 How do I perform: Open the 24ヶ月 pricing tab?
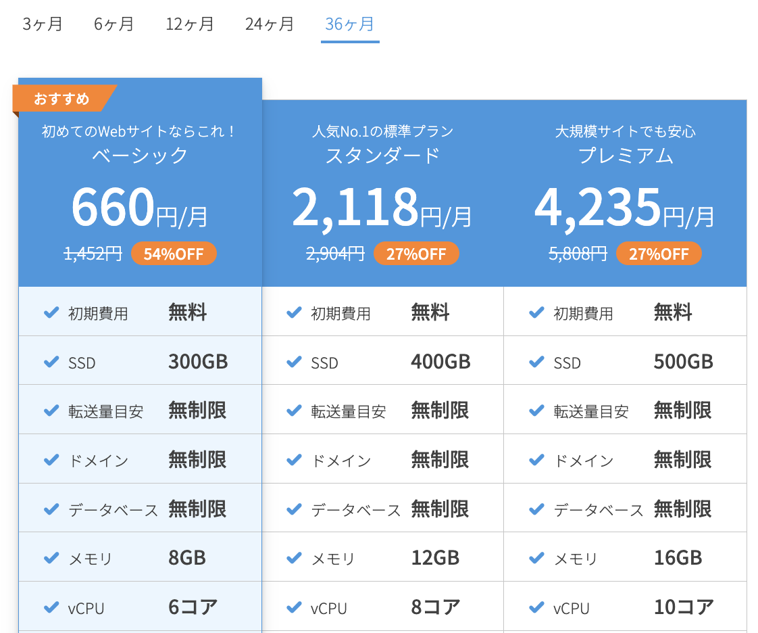point(270,24)
